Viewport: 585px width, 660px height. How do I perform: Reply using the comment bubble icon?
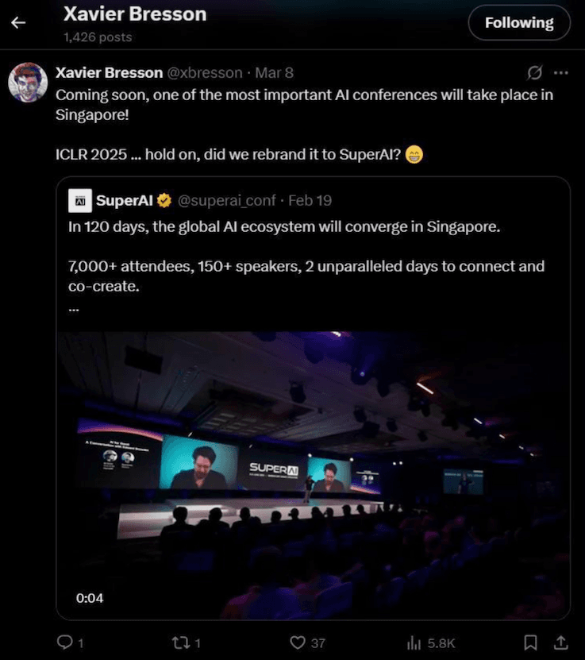tap(65, 643)
